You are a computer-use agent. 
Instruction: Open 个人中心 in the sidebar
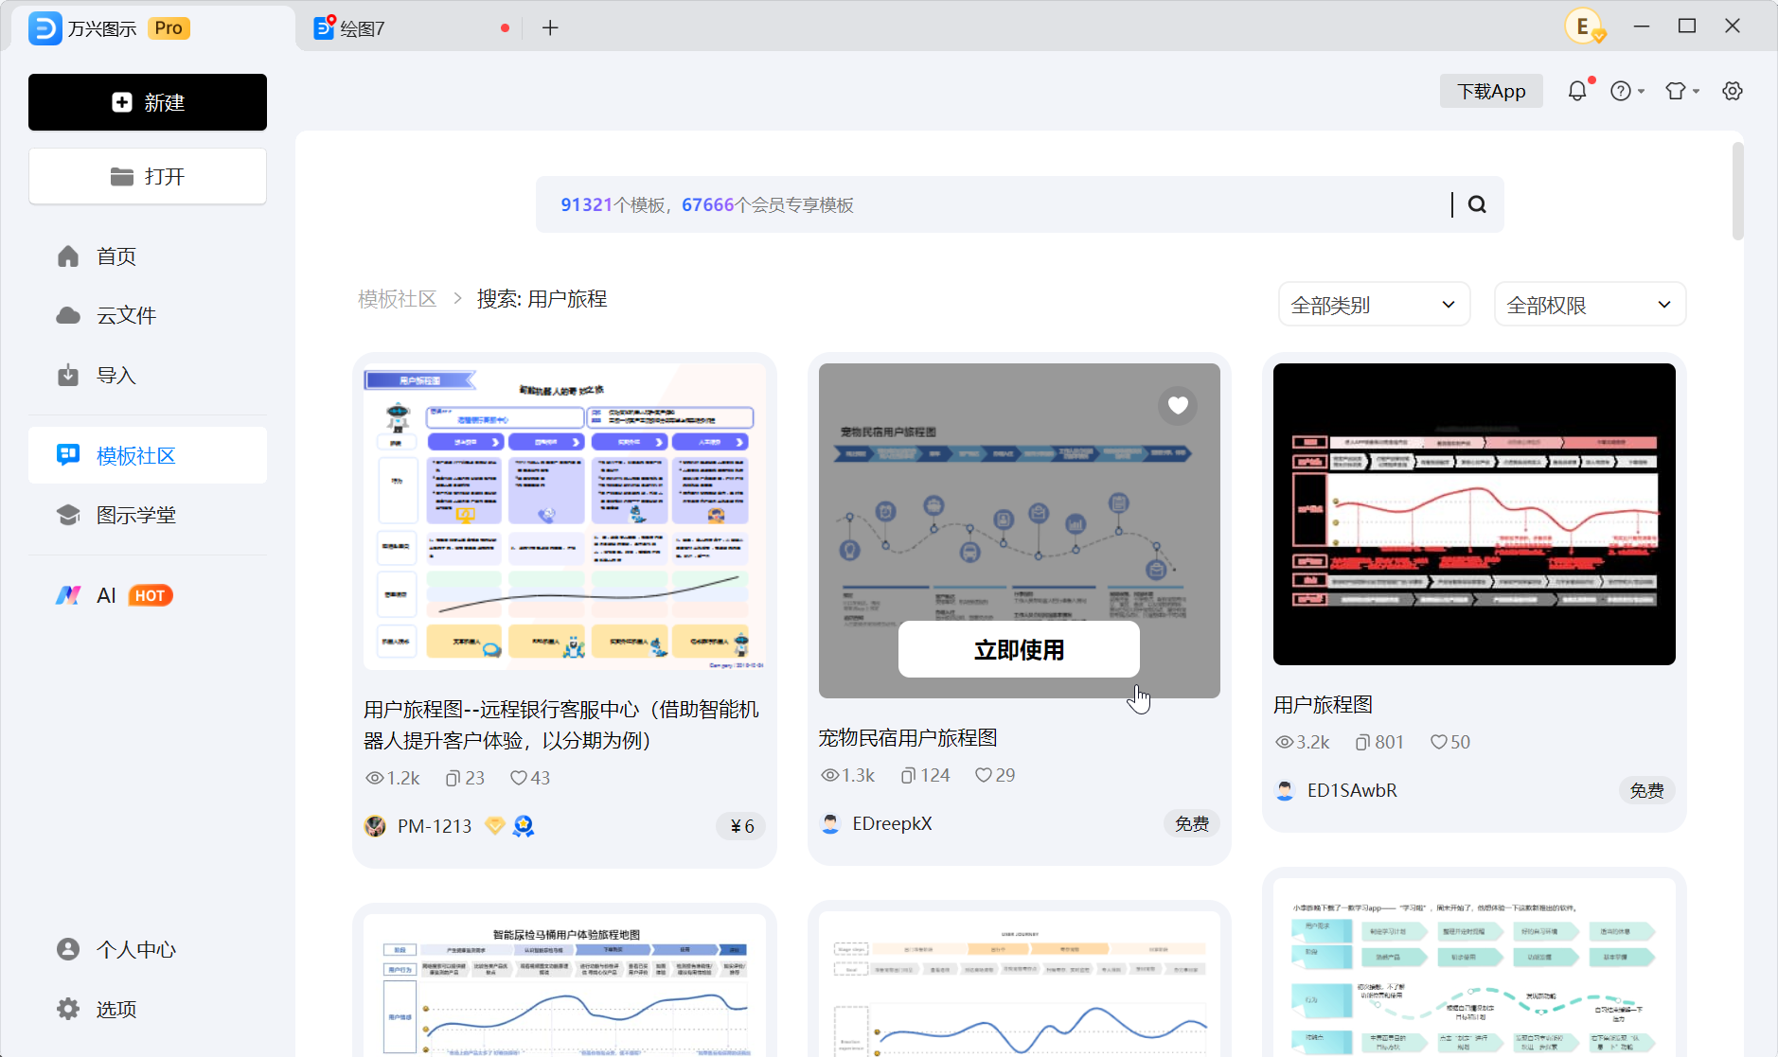click(148, 949)
